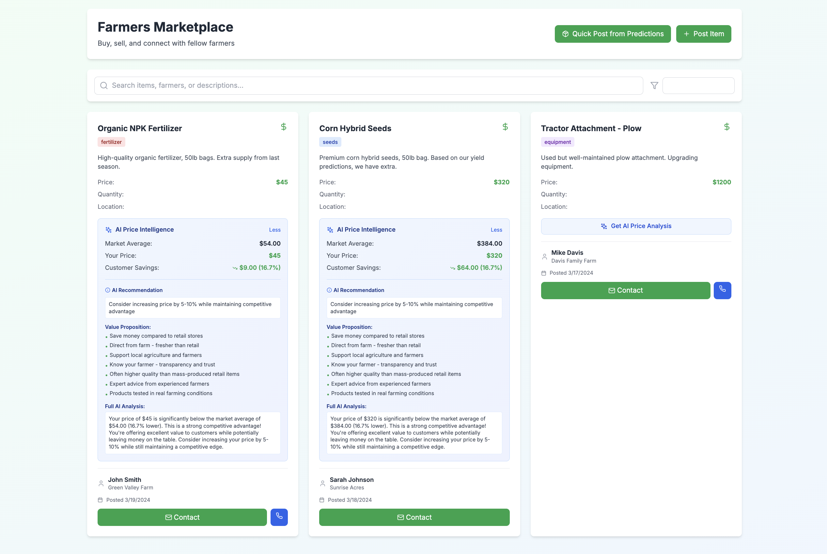This screenshot has width=827, height=554.
Task: Collapse AI Price Intelligence for fertilizer with Less
Action: pyautogui.click(x=274, y=230)
